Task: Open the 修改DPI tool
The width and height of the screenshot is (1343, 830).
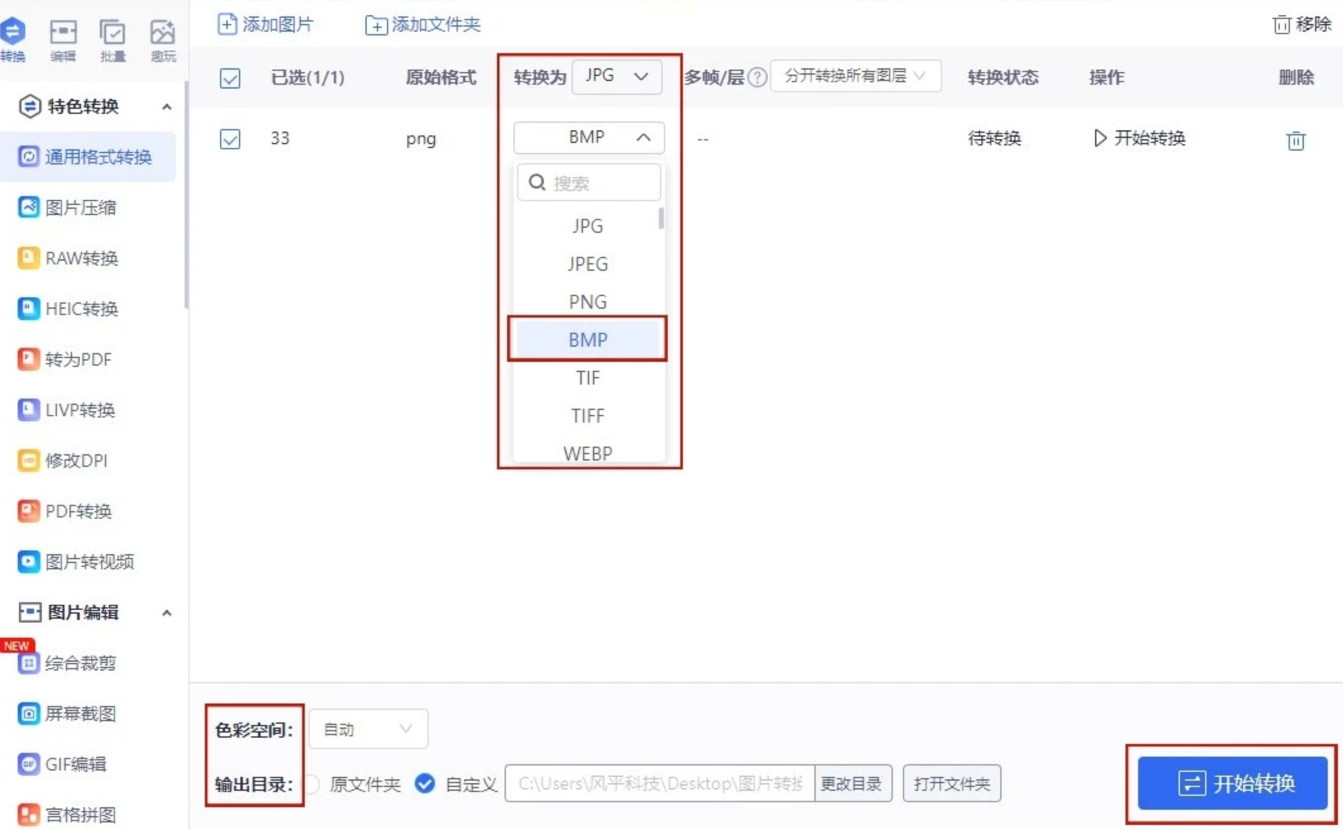Action: [76, 461]
